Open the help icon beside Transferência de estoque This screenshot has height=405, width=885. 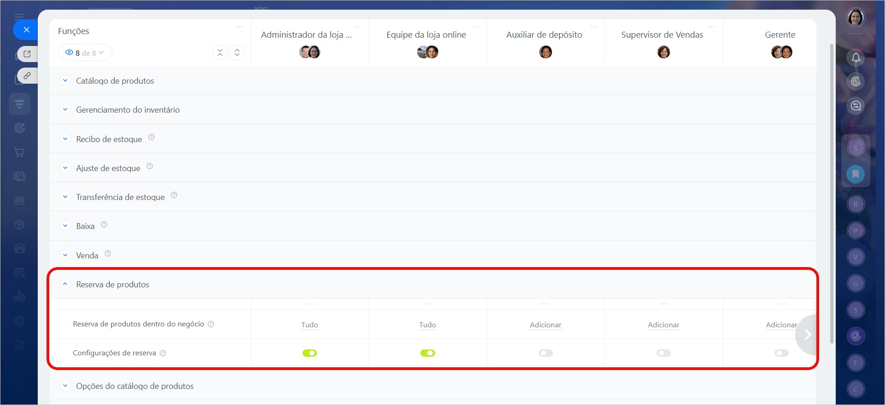tap(174, 195)
